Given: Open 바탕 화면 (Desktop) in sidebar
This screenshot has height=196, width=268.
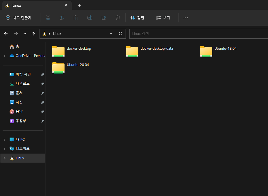Looking at the screenshot, I should [x=20, y=74].
